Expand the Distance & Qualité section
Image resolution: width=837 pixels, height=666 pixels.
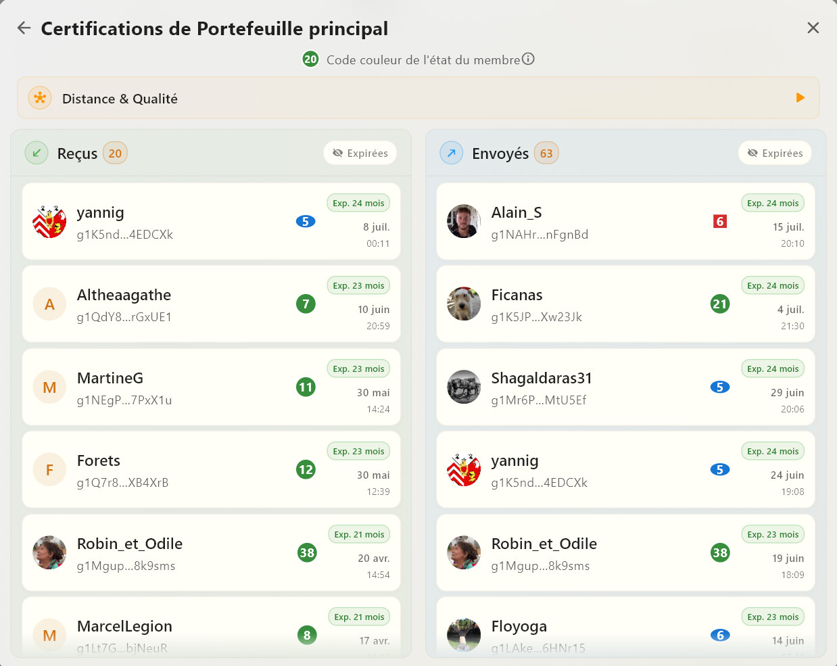click(418, 98)
